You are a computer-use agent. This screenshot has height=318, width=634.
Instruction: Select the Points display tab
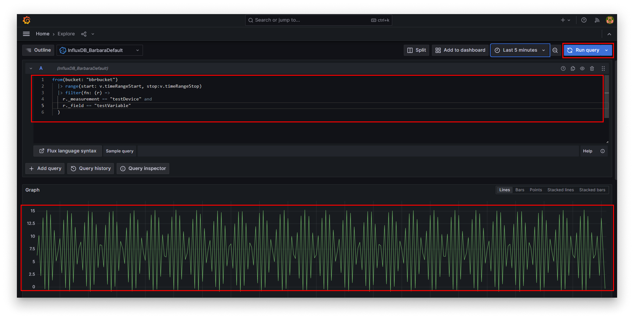point(536,190)
